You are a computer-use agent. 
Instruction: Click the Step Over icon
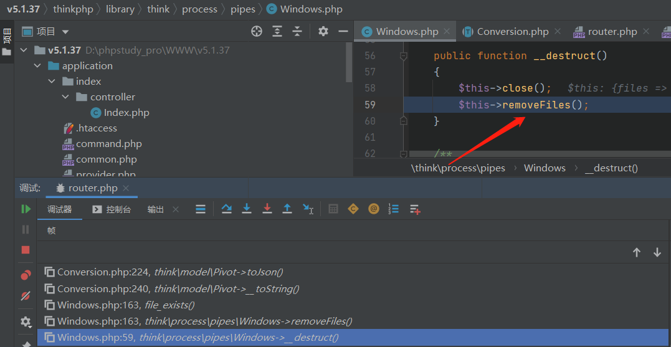coord(226,209)
